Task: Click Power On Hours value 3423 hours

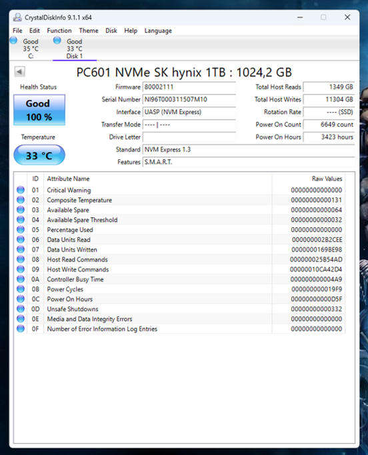Action: point(329,137)
